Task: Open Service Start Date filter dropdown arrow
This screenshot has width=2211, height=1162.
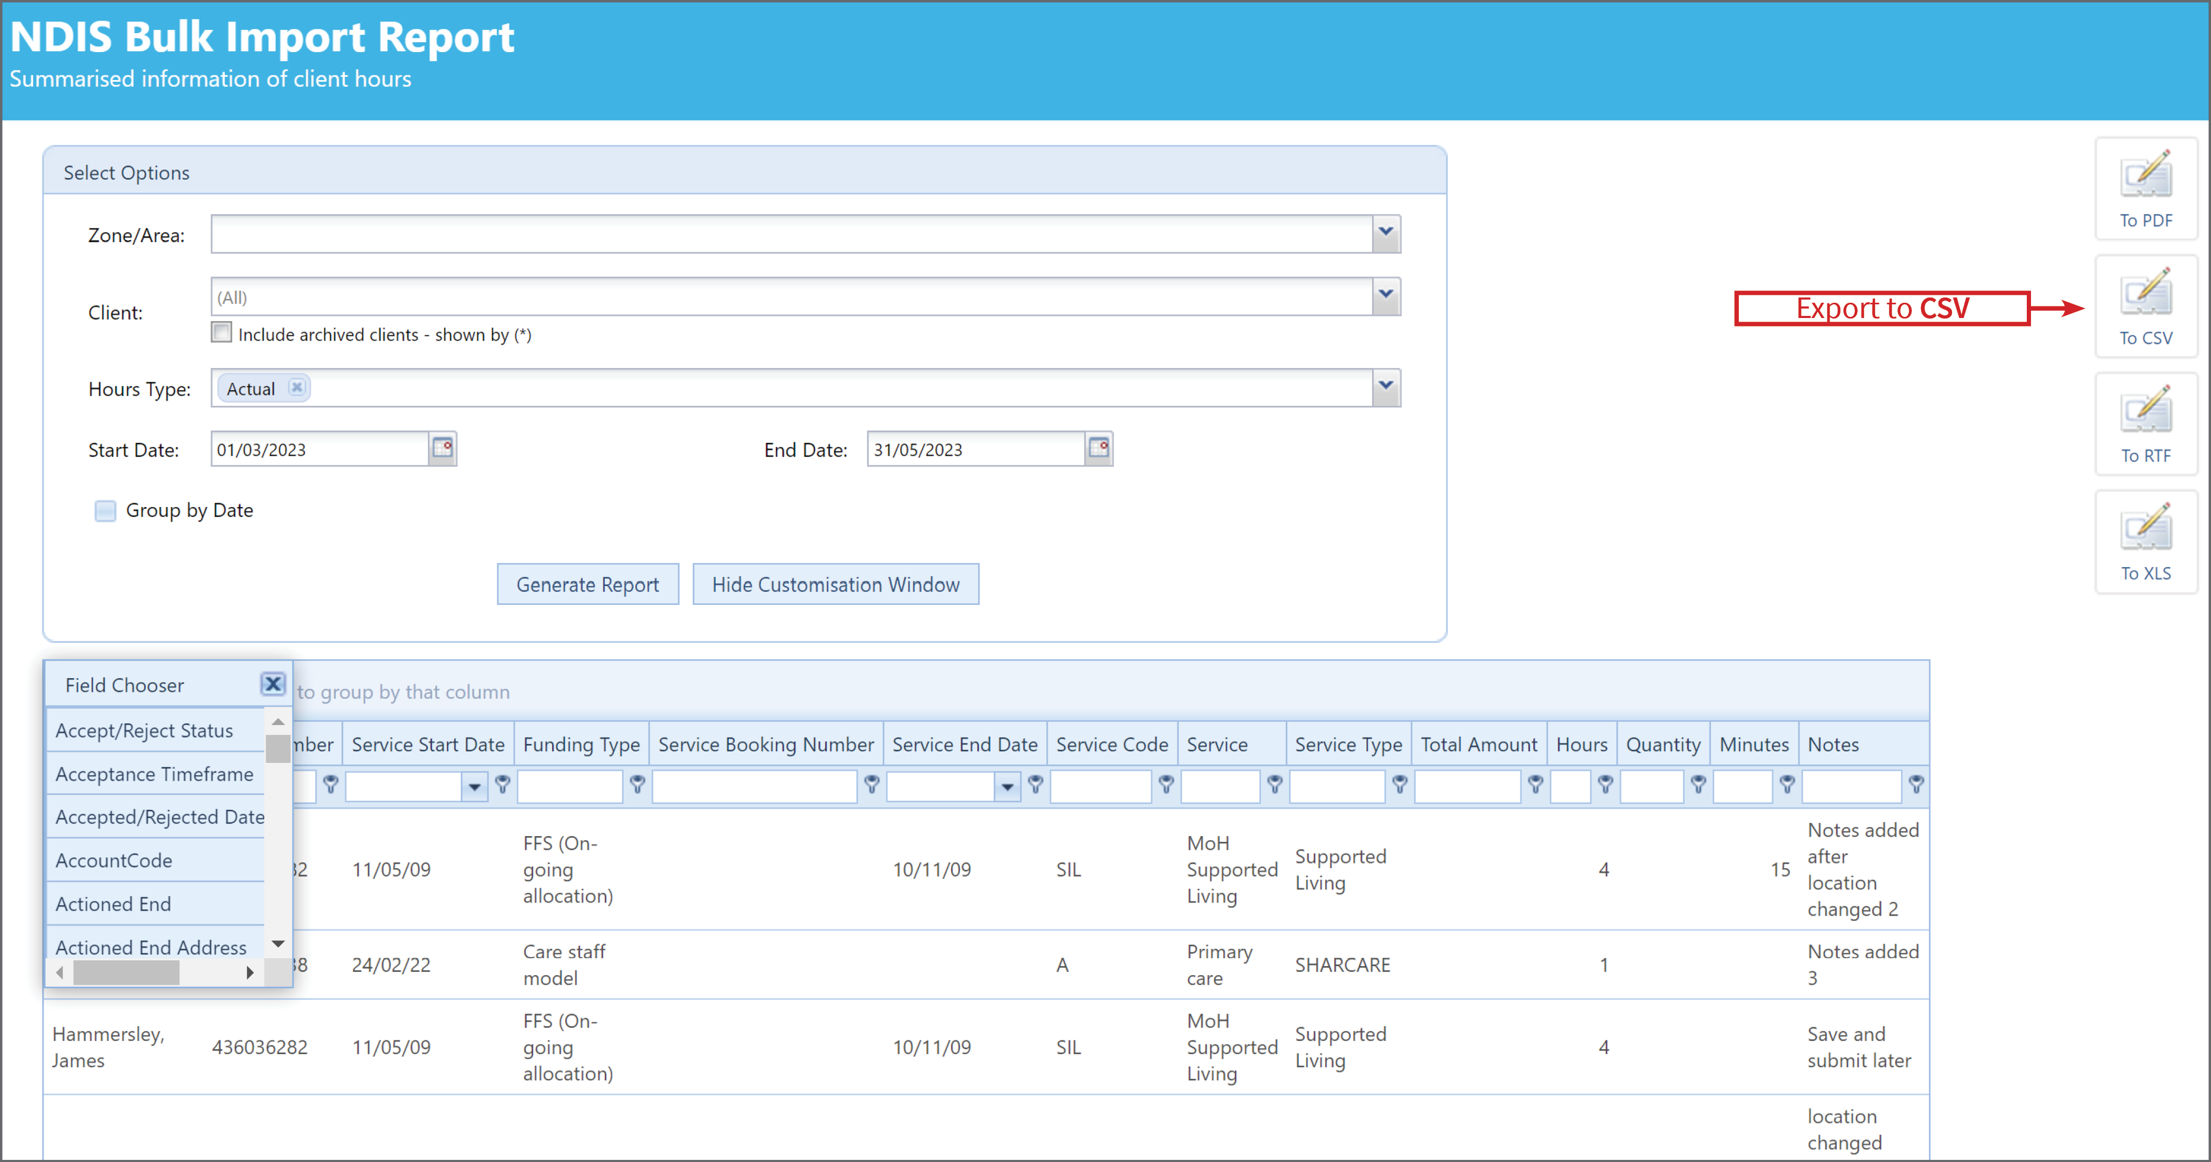Action: (x=474, y=786)
